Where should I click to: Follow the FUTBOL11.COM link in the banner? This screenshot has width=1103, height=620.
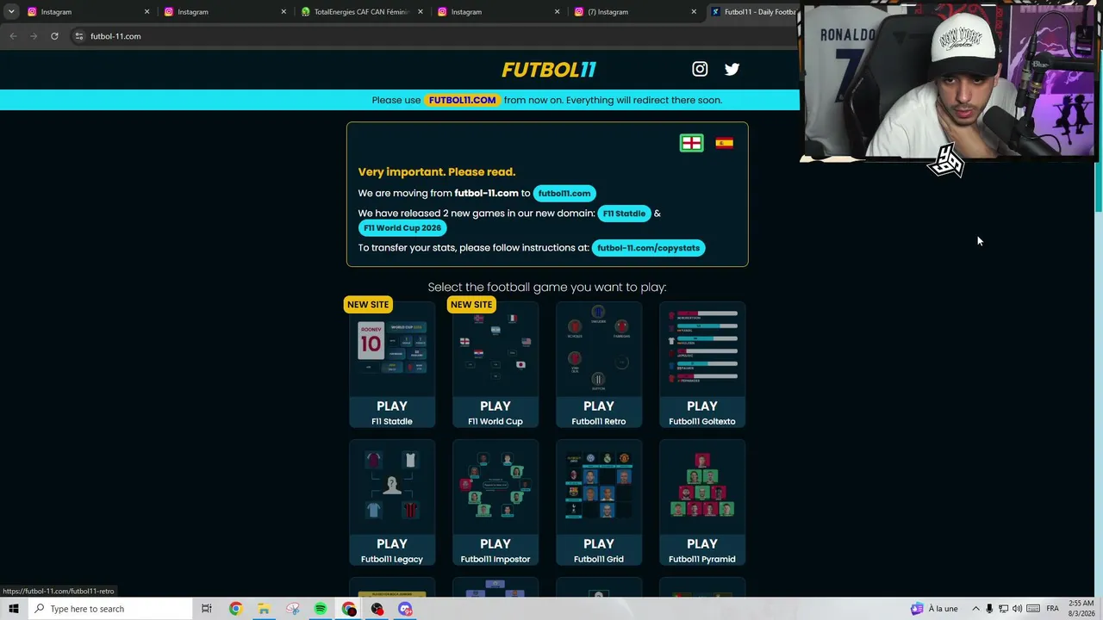click(462, 100)
